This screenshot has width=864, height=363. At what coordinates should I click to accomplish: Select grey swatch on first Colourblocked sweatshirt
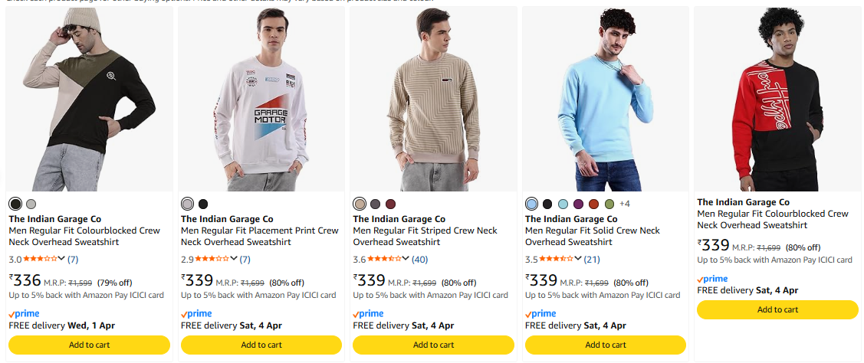point(31,204)
